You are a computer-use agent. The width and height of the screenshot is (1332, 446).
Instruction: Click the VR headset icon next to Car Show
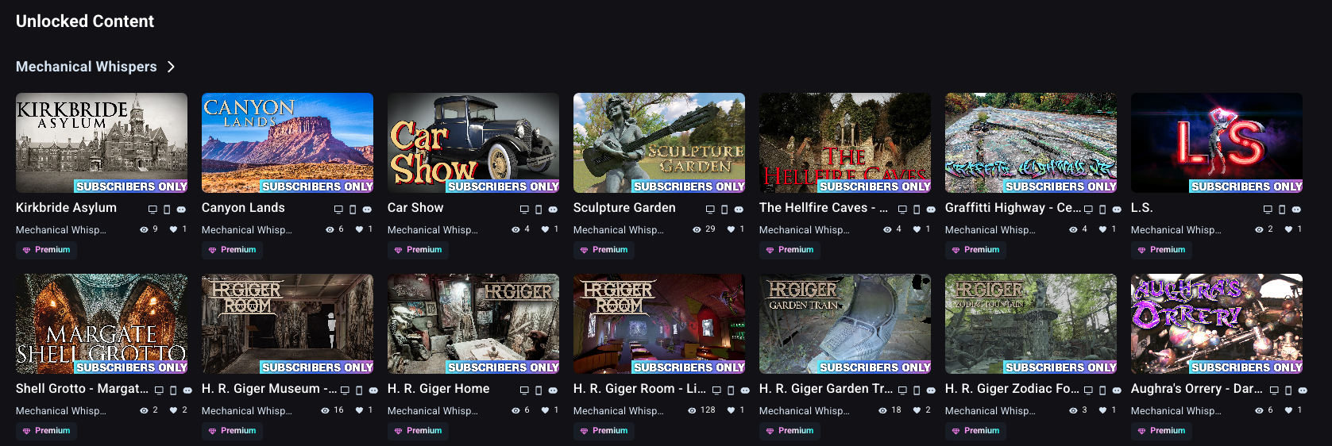tap(553, 210)
